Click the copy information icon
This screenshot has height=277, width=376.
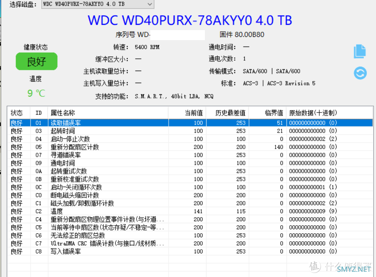click(360, 51)
